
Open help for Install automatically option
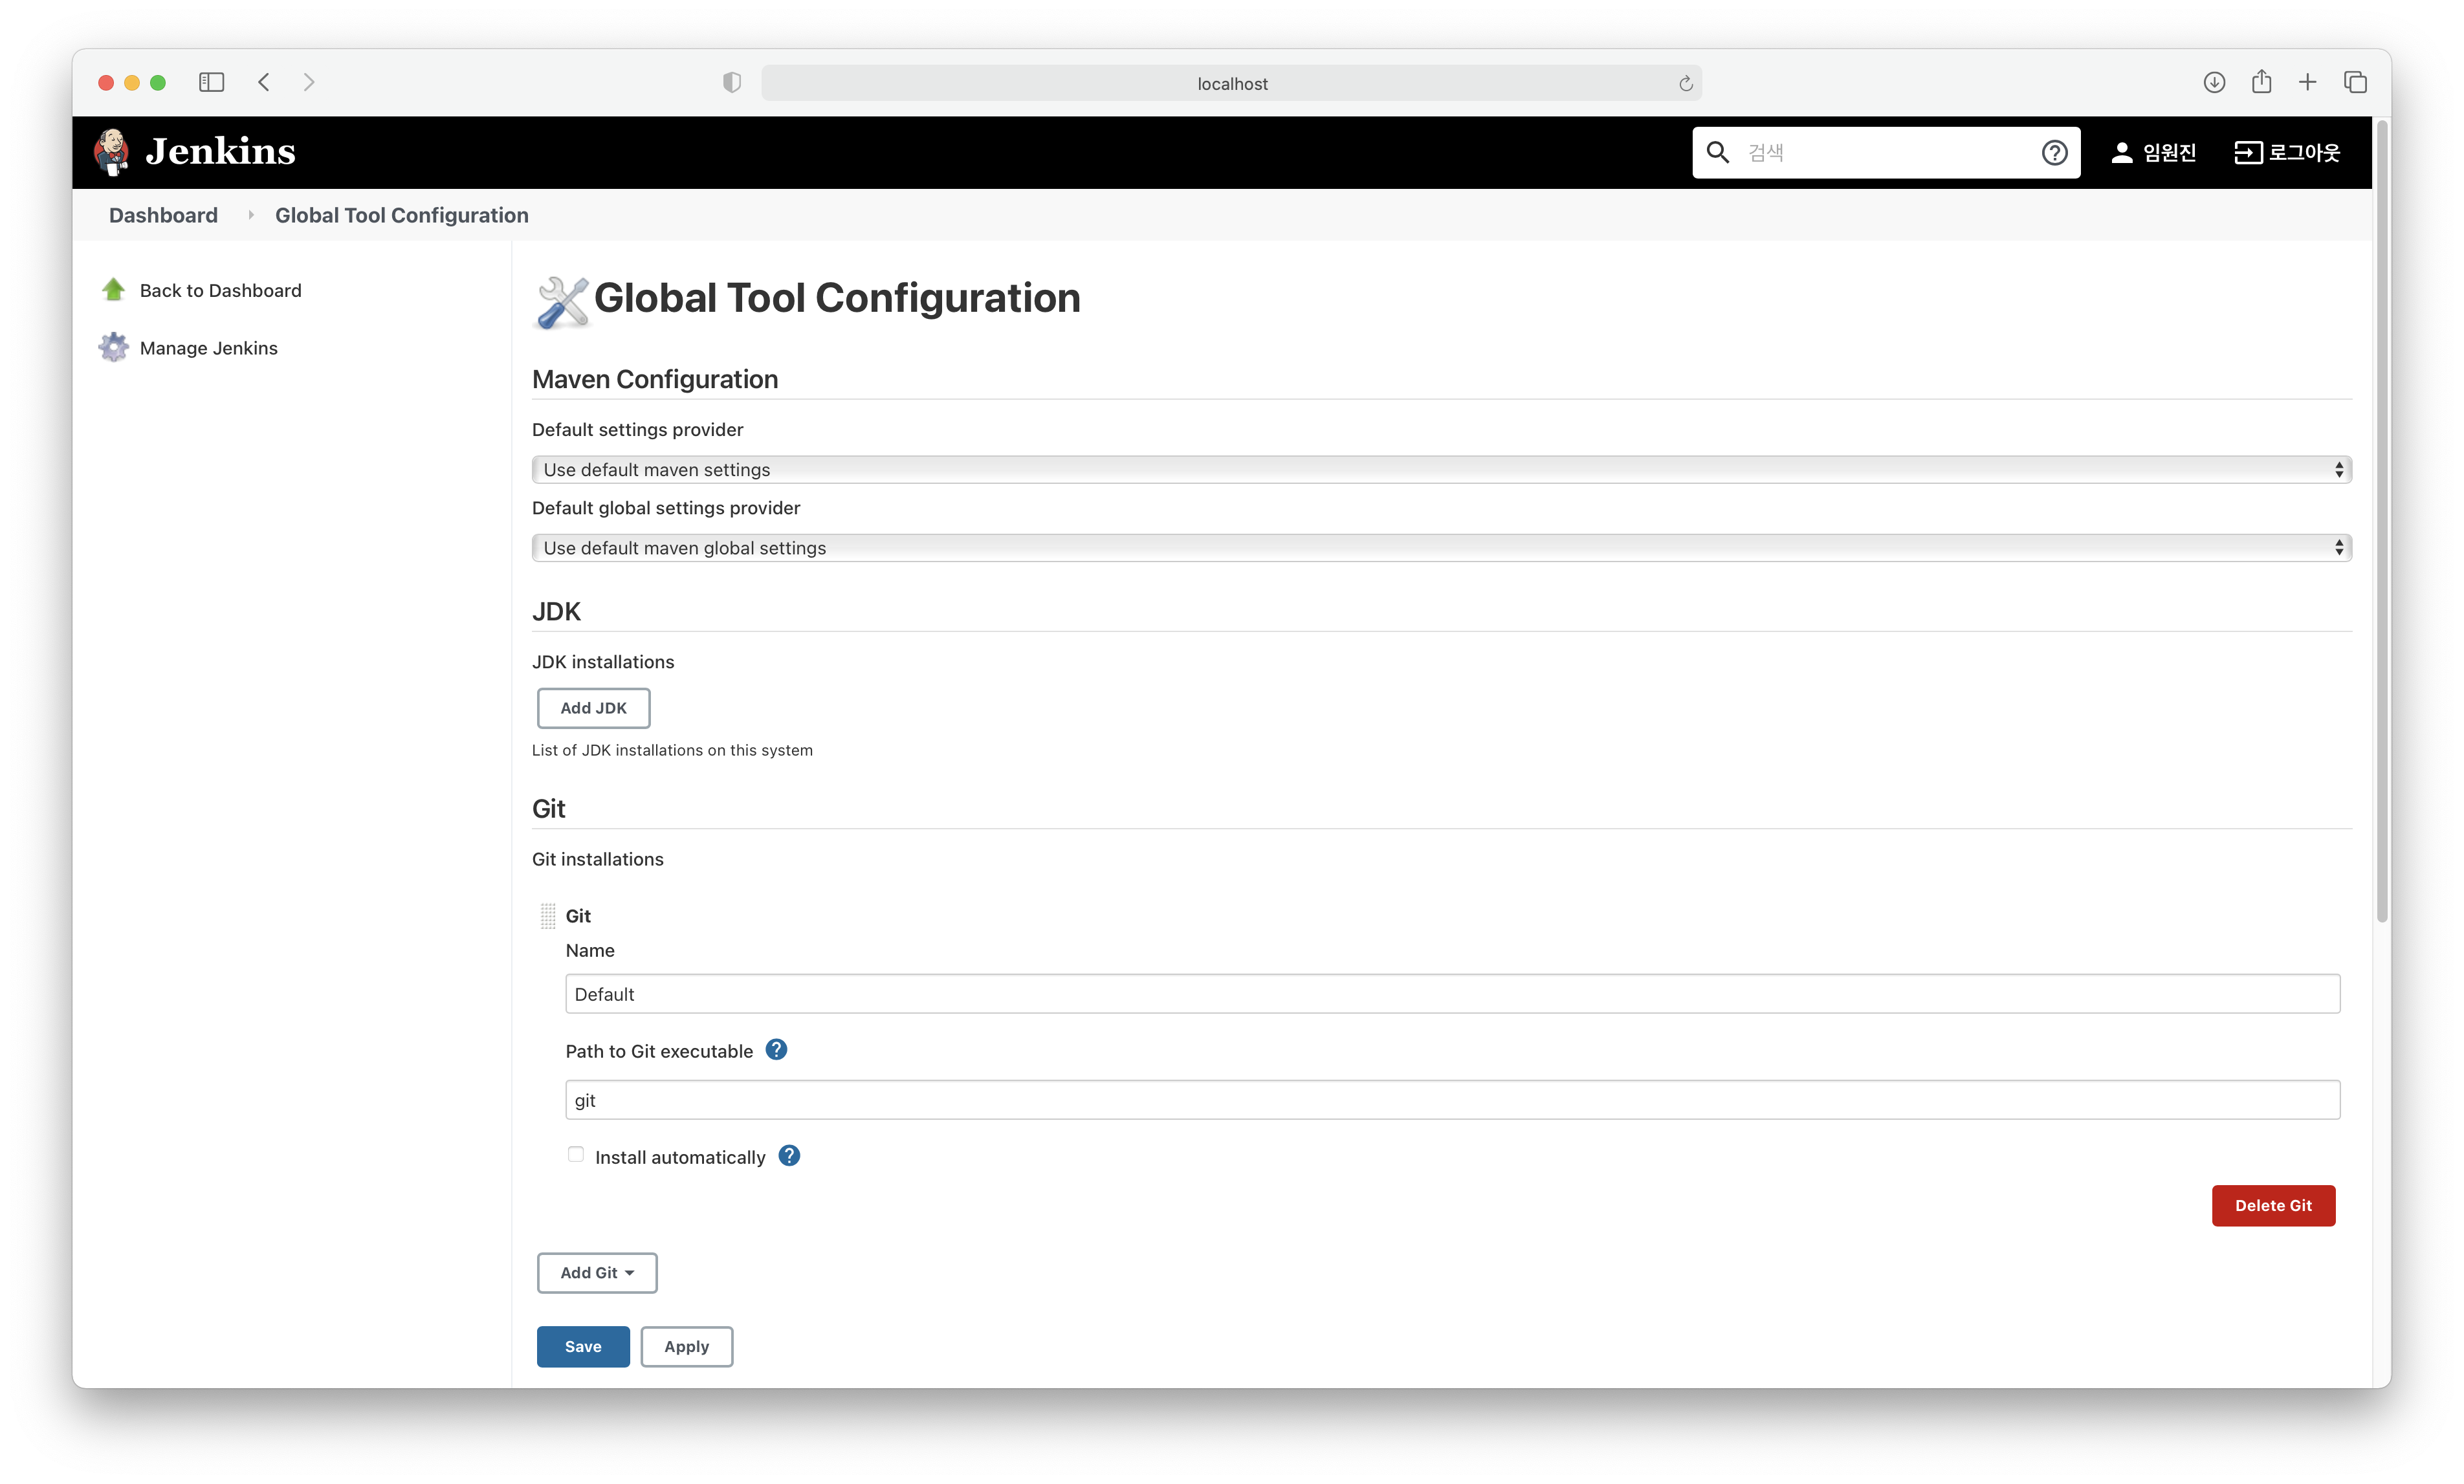[789, 1156]
